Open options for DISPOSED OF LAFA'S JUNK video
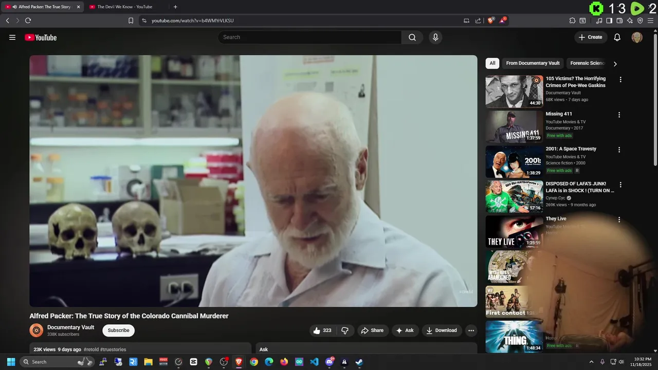This screenshot has width=658, height=370. 620,184
